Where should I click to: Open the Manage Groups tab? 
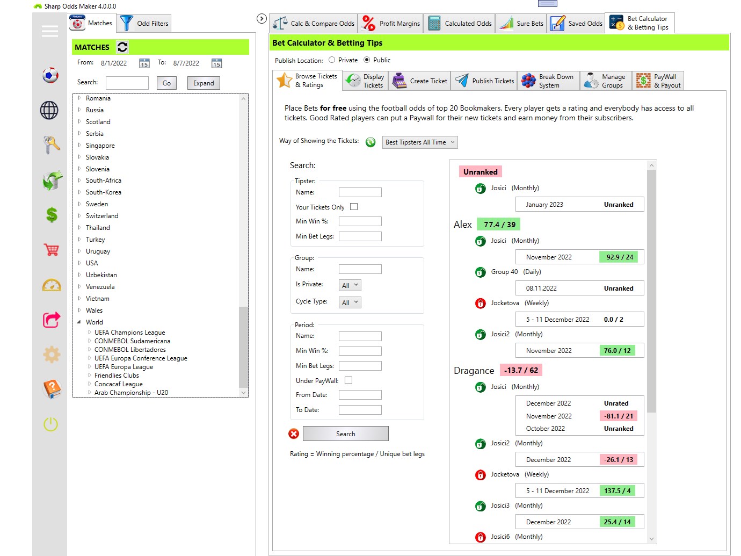point(606,81)
